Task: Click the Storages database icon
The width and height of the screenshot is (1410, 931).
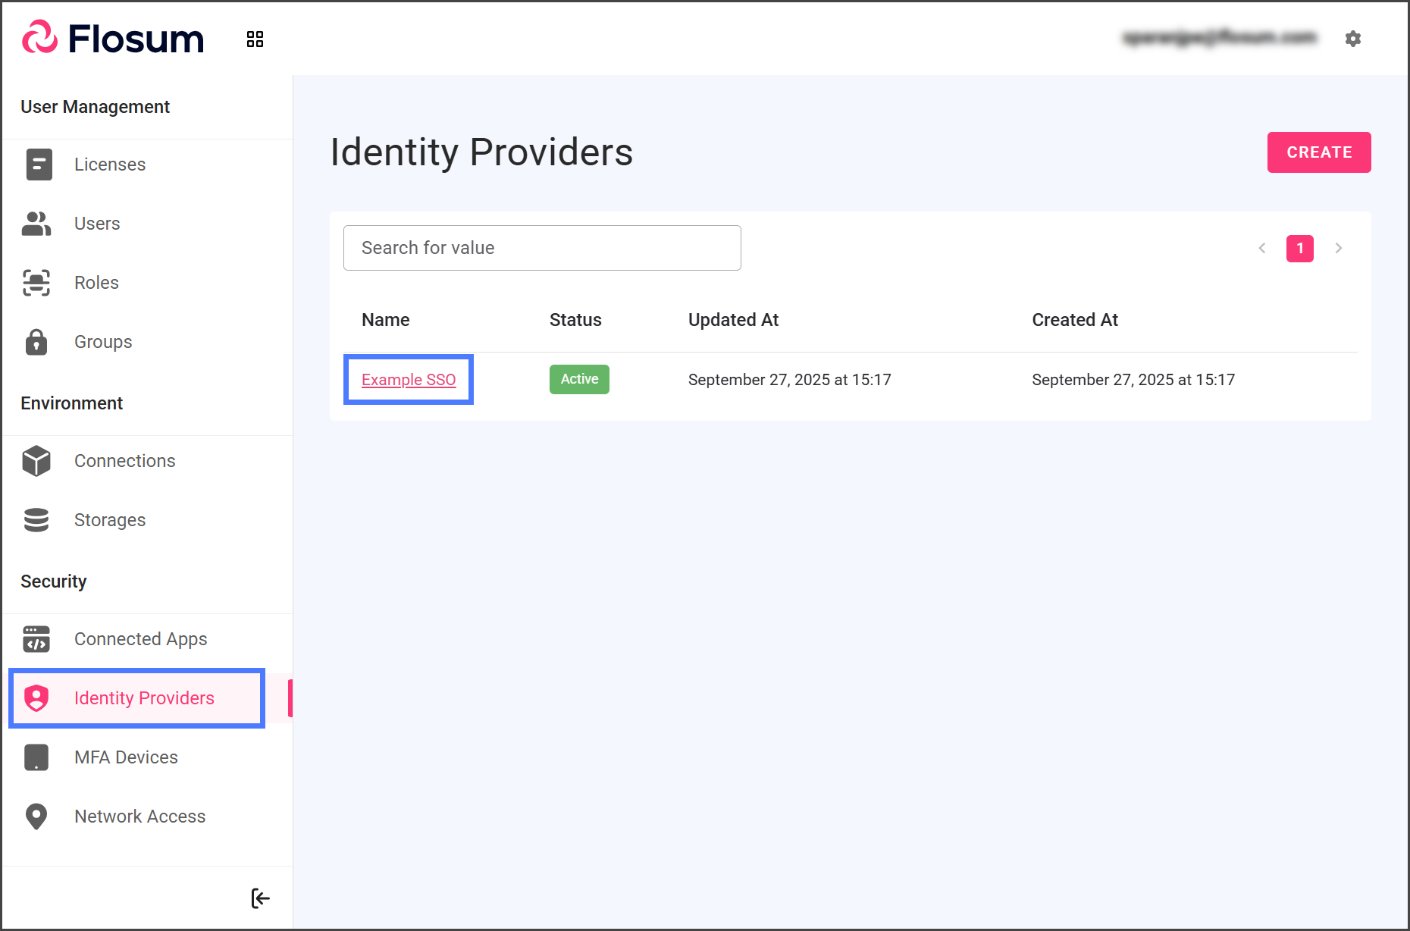Action: click(36, 520)
